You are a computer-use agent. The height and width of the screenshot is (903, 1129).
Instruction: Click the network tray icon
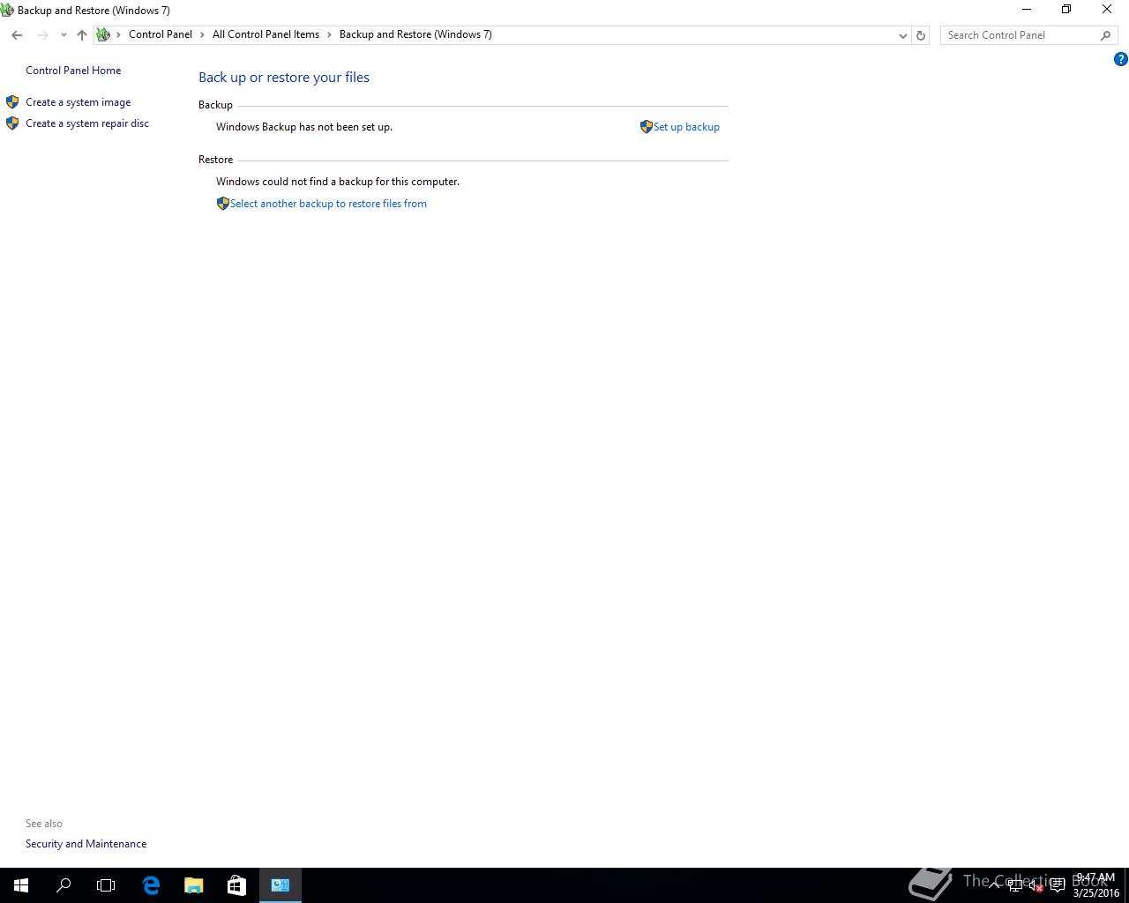[x=1015, y=885]
